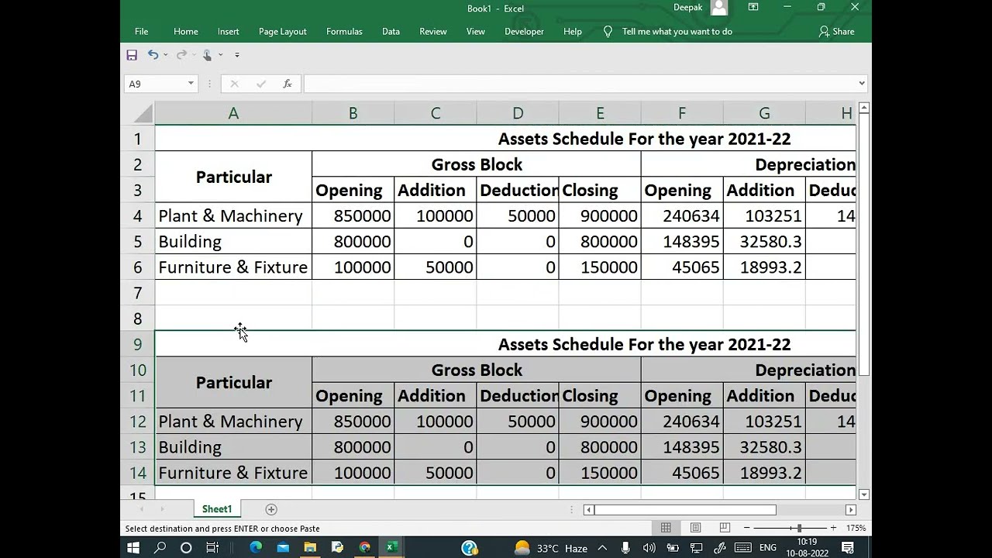The height and width of the screenshot is (558, 992).
Task: Save the workbook from Quick Access Toolbar
Action: [x=132, y=55]
